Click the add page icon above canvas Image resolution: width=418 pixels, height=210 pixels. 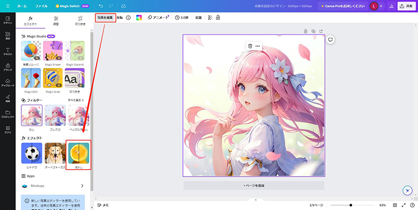click(x=321, y=31)
